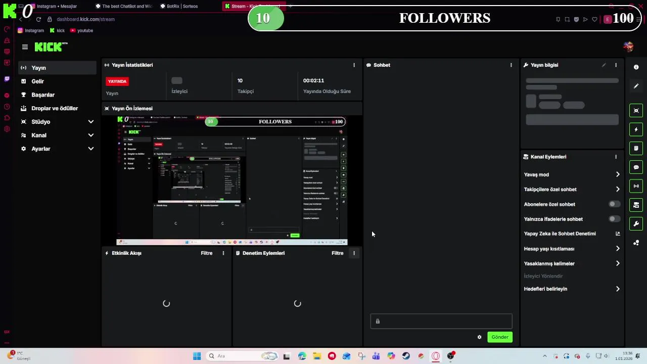
Task: Open the Kanal Eylemleri panel options menu
Action: (x=616, y=157)
